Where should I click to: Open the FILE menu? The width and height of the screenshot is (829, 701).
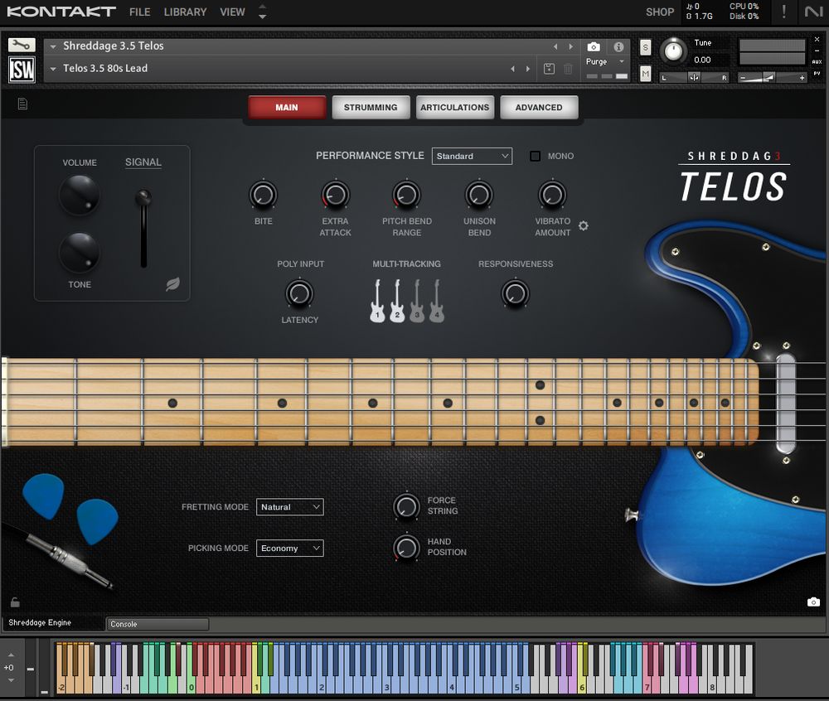click(x=139, y=12)
